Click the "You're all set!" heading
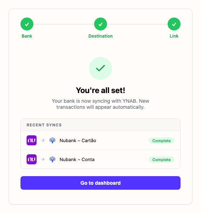Viewport: 201px width, 213px height. pos(100,90)
